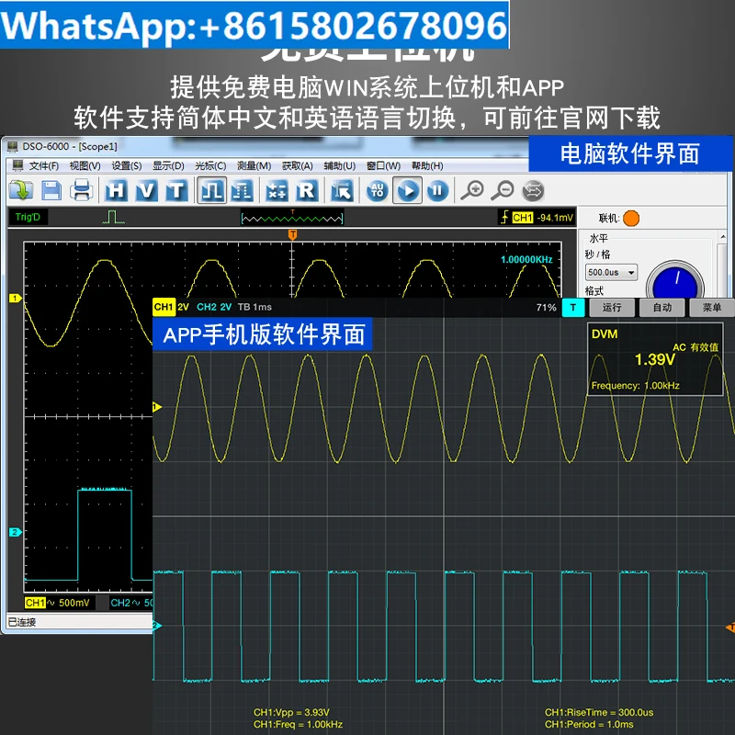Image resolution: width=735 pixels, height=735 pixels.
Task: Tap the 运行 run button
Action: (612, 308)
